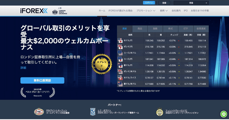Screen dimensions: 229x120
Task: Click the London Stock Exchange crest logo
Action: coord(55,12)
